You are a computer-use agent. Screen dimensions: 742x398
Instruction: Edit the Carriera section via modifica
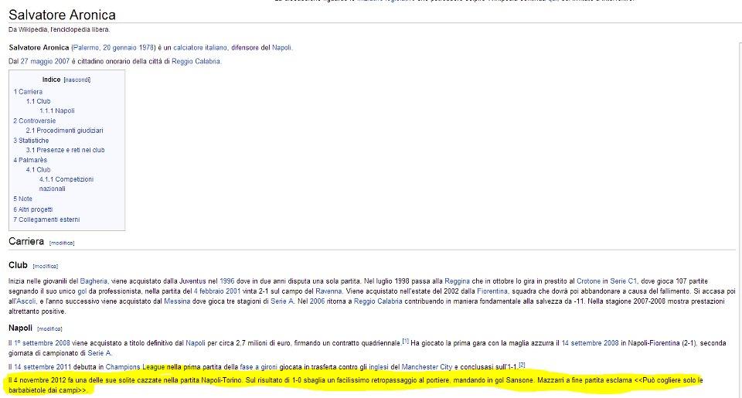pyautogui.click(x=62, y=243)
